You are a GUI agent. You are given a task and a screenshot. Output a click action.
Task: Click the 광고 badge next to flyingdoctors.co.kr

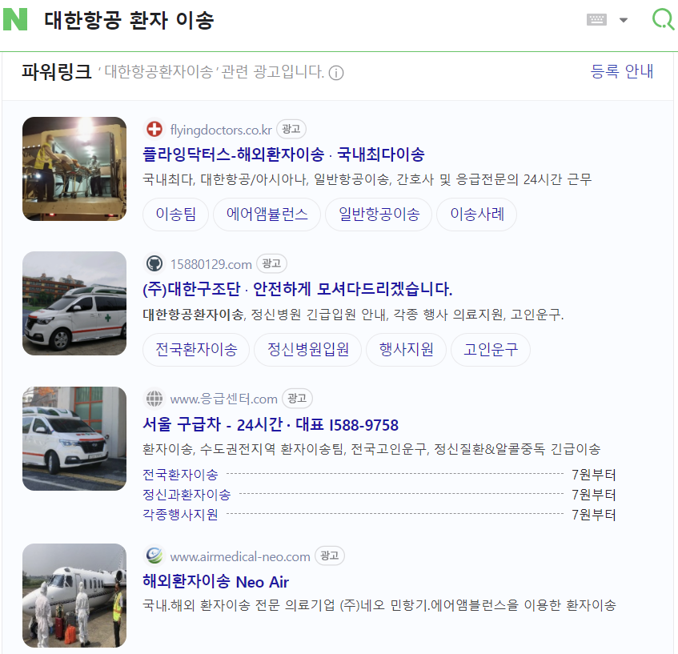[291, 129]
